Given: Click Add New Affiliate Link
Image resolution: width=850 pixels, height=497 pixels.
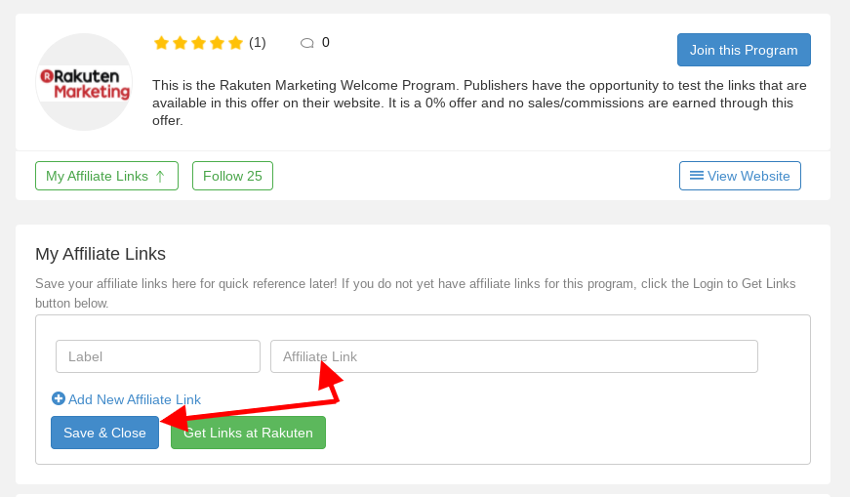Looking at the screenshot, I should point(126,399).
